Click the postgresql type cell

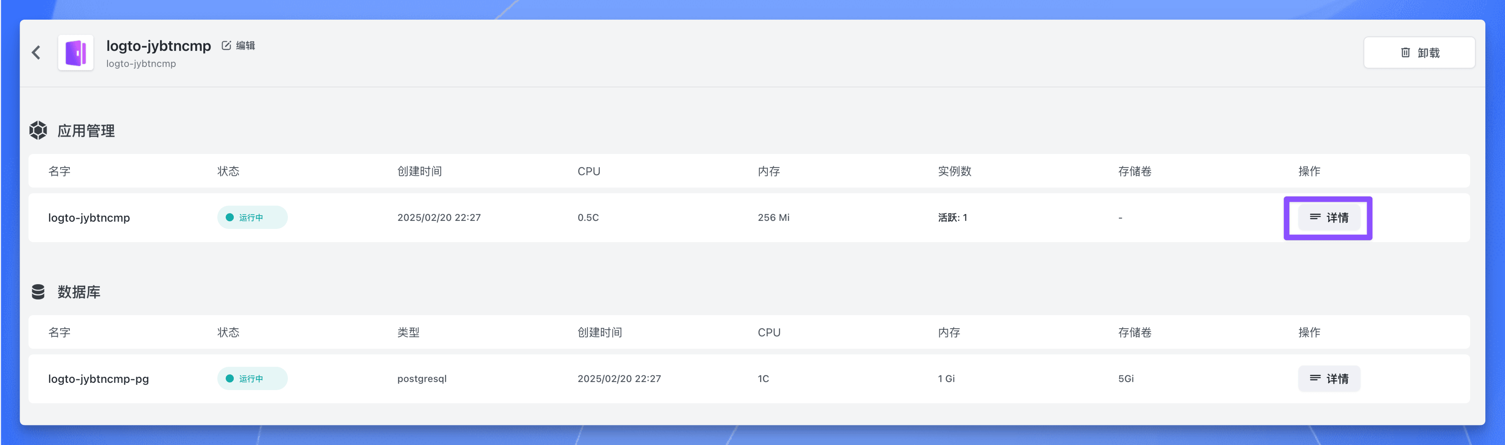422,378
